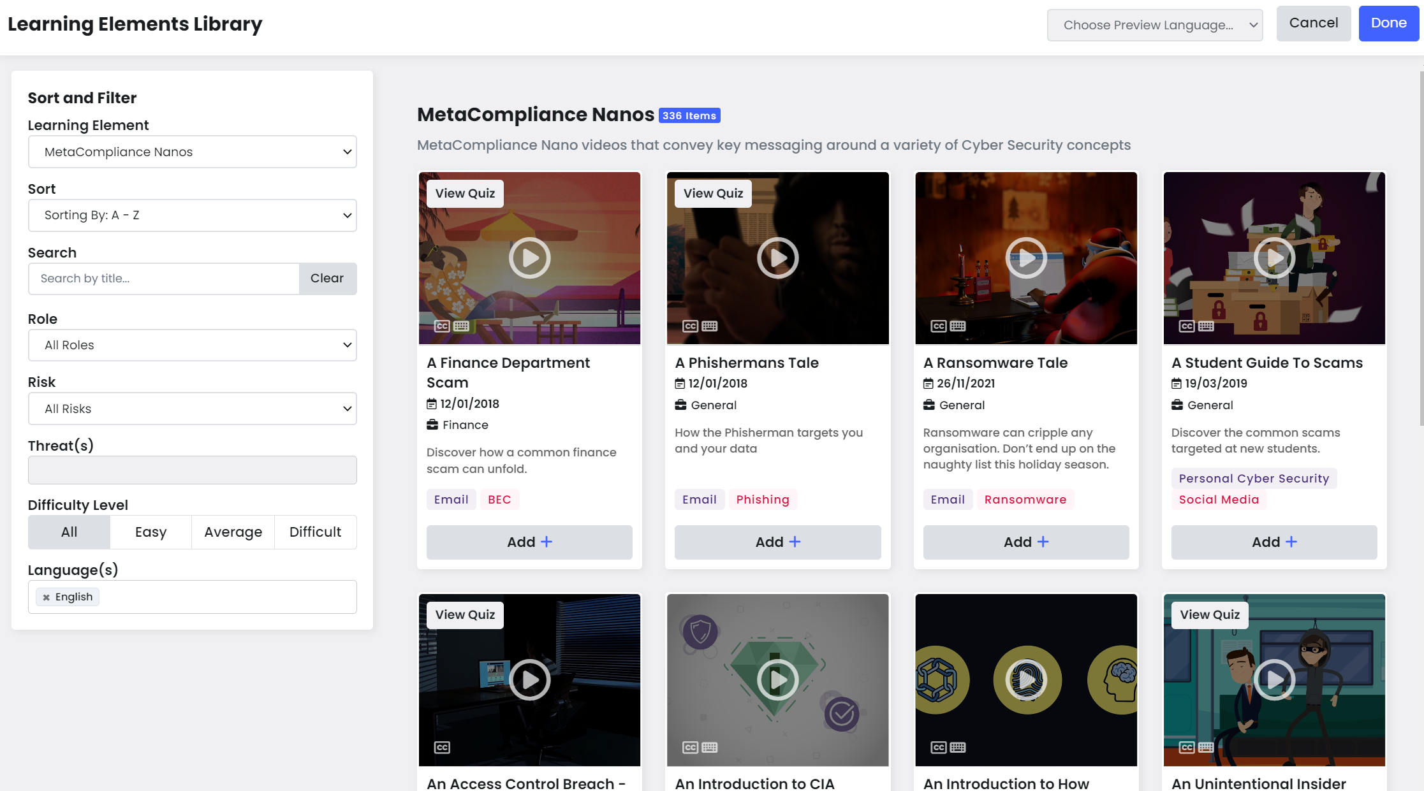1424x791 pixels.
Task: Play the An Unintentional Insider video
Action: click(x=1274, y=680)
